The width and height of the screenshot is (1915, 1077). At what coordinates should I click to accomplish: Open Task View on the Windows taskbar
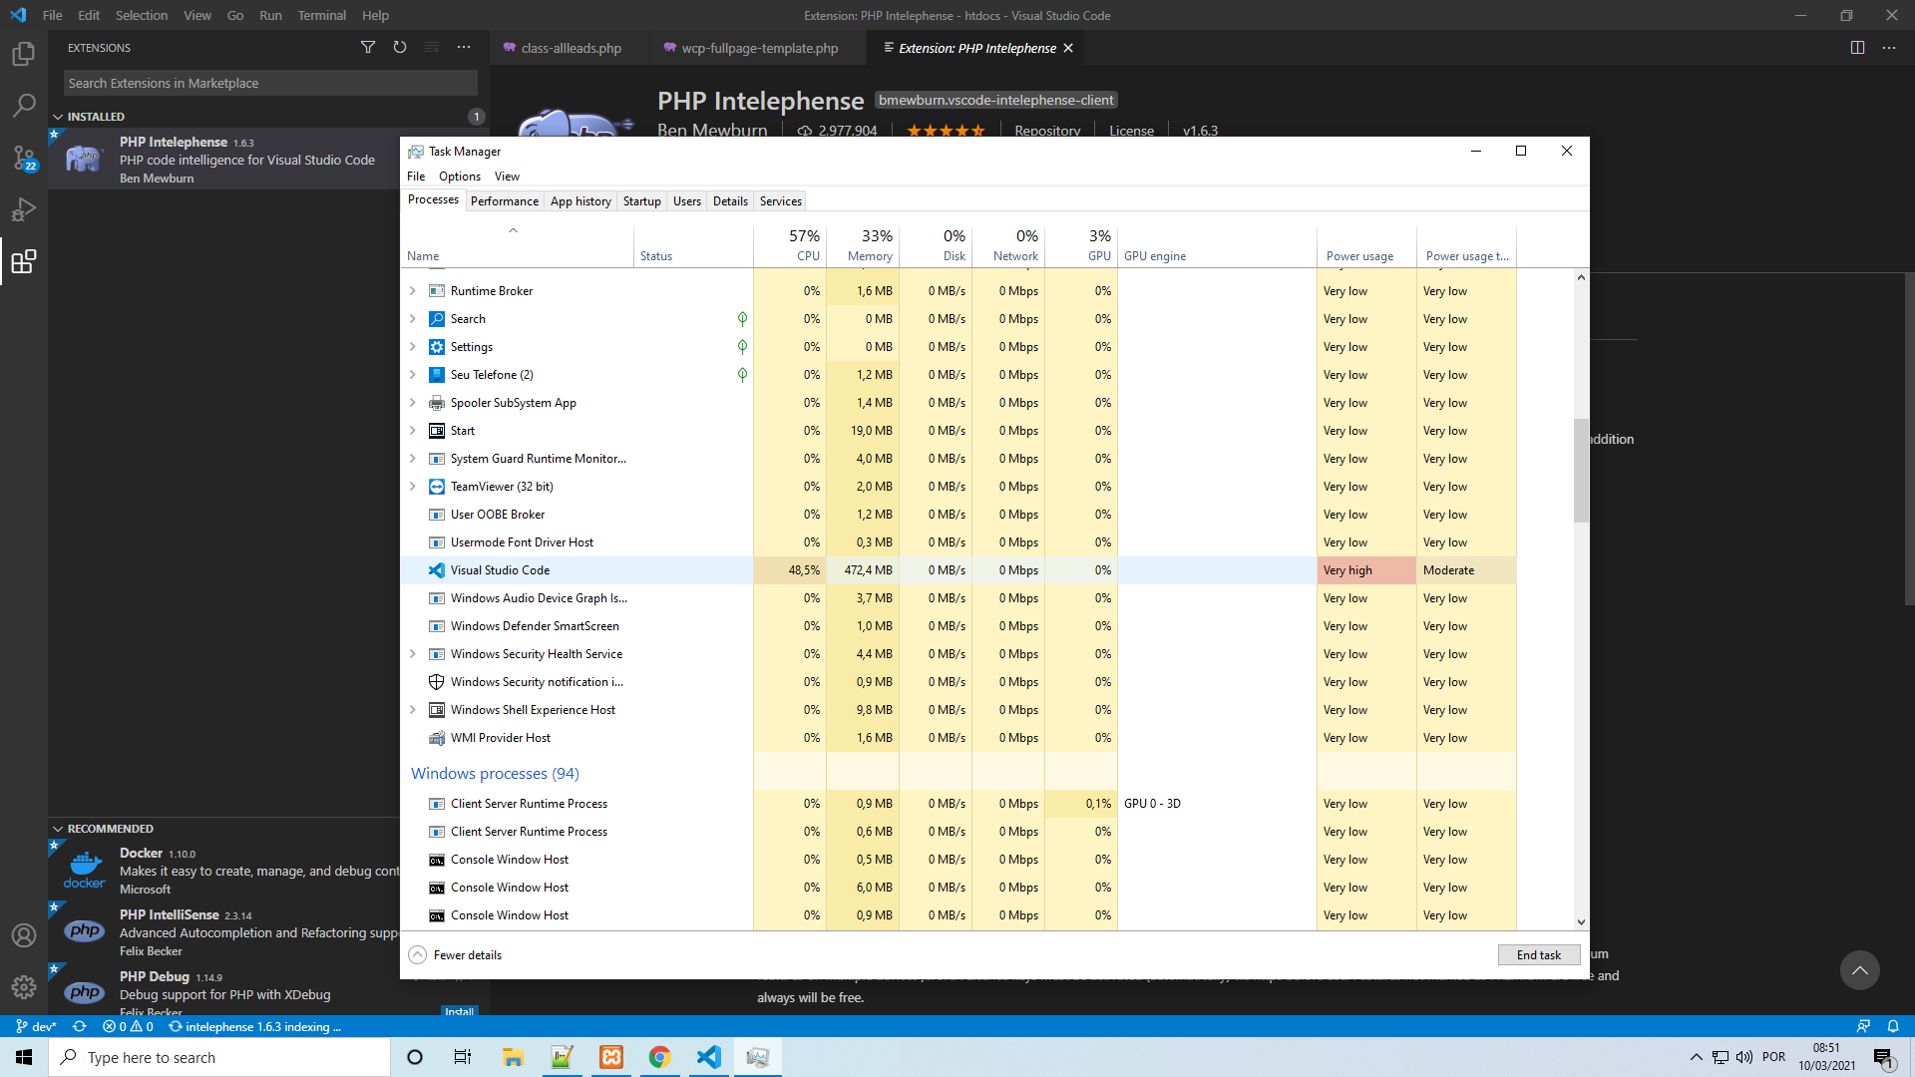463,1057
